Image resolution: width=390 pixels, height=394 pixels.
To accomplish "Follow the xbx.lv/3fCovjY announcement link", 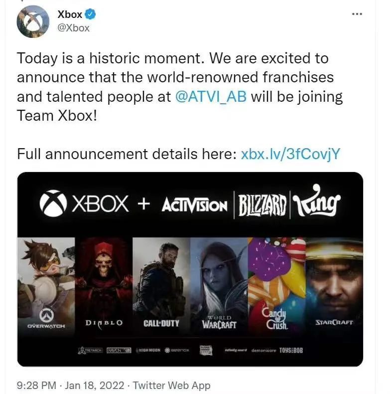I will (x=290, y=154).
